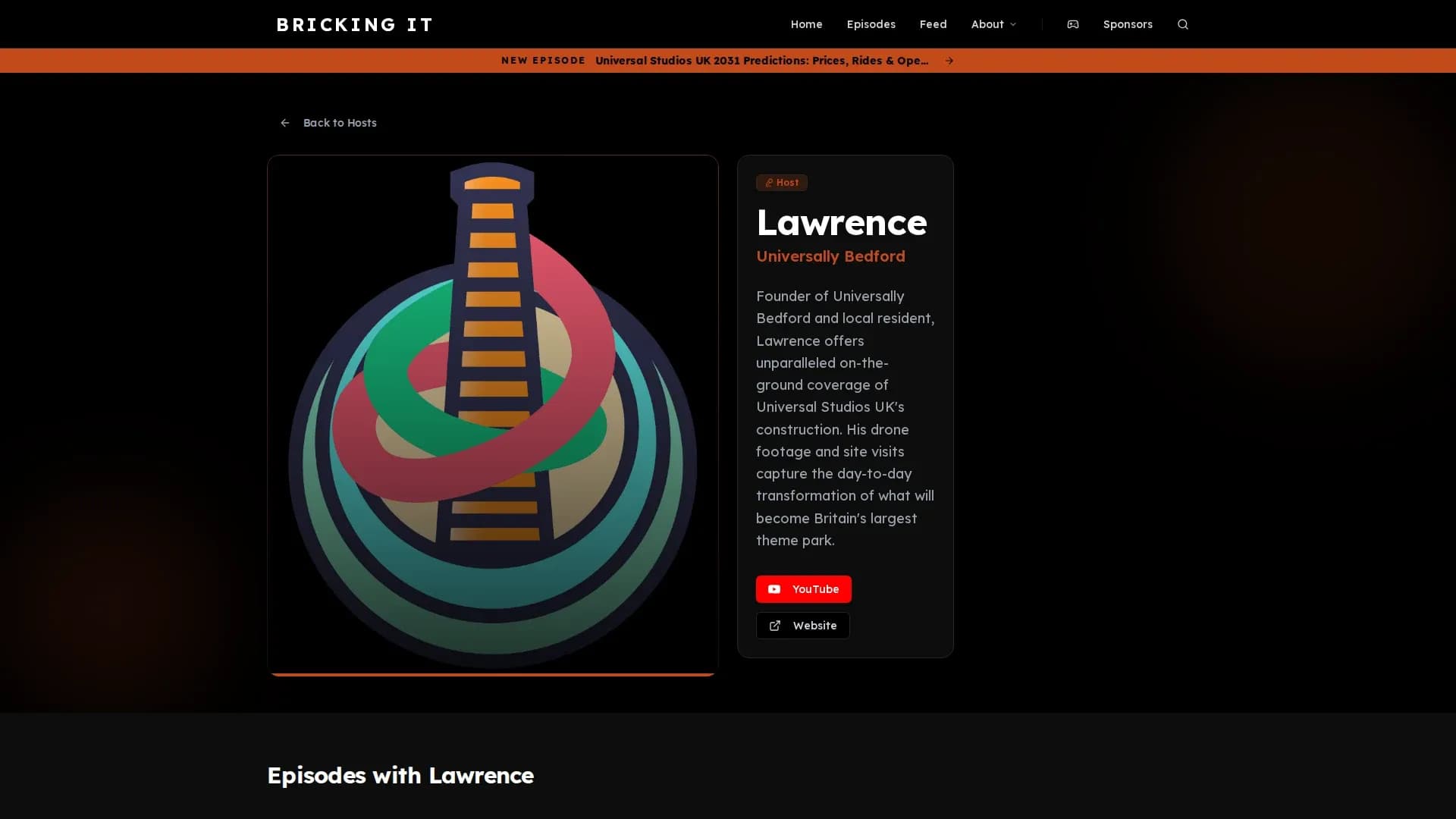The image size is (1456, 819).
Task: Return via Back to Hosts link
Action: 328,123
